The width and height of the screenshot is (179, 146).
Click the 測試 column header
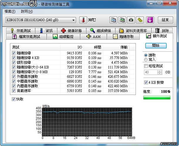click(36, 47)
